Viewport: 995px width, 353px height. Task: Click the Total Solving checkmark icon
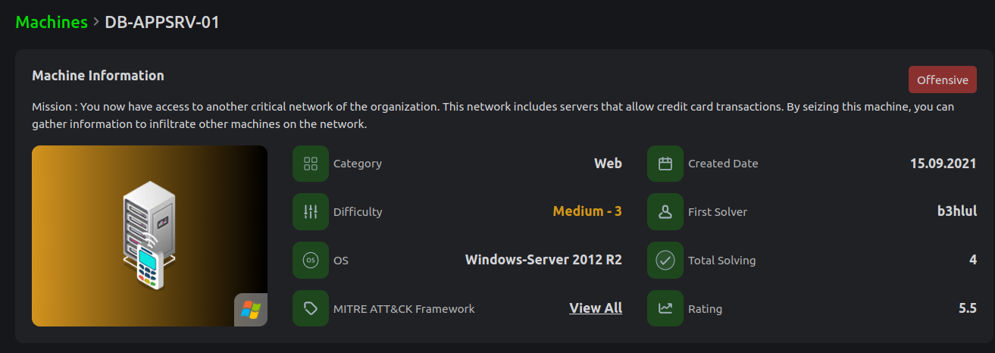[x=665, y=261]
